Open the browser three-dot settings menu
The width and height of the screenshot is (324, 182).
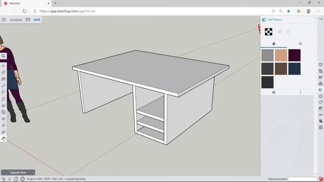[318, 11]
